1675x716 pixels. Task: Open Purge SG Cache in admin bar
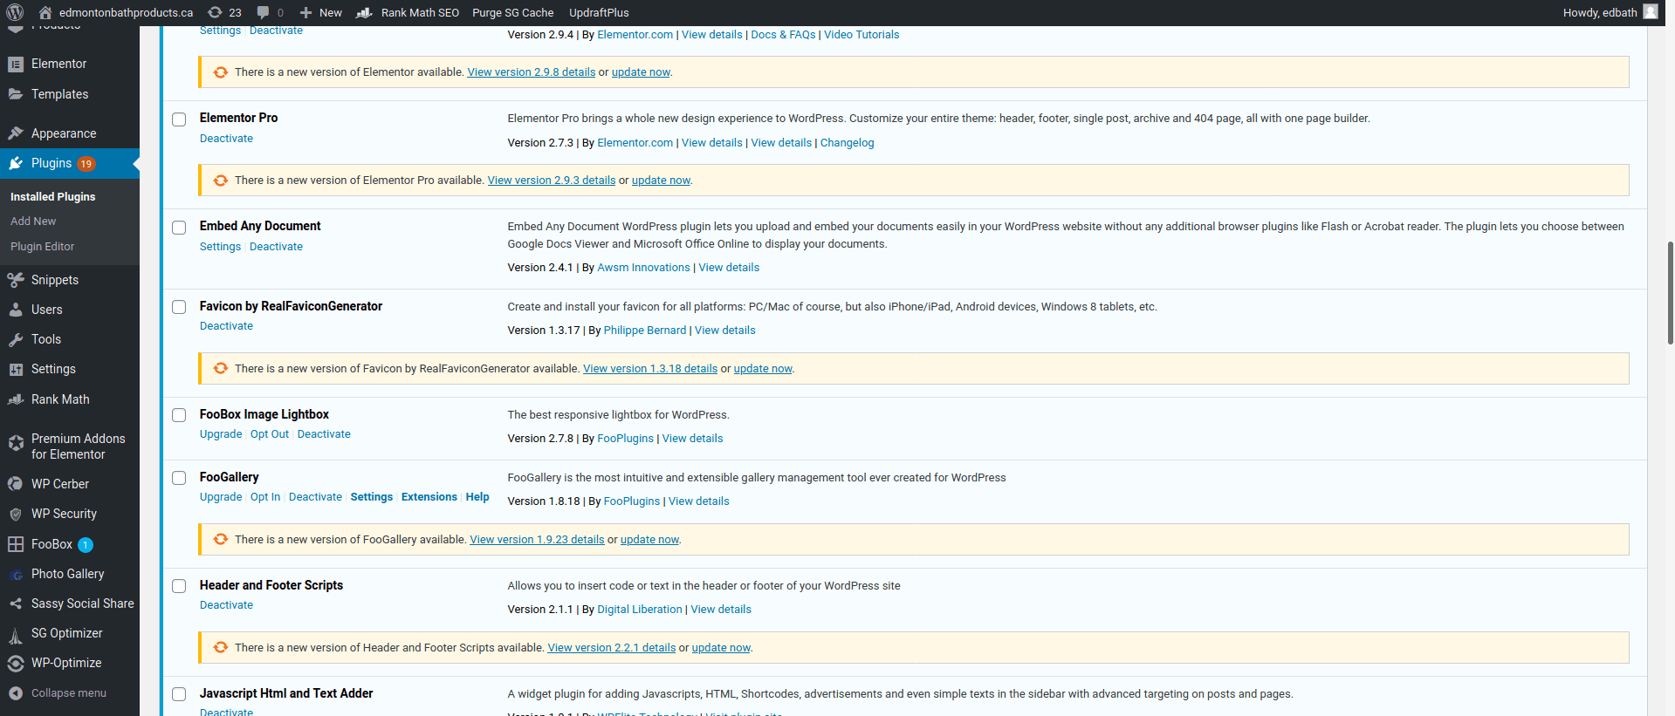[513, 12]
